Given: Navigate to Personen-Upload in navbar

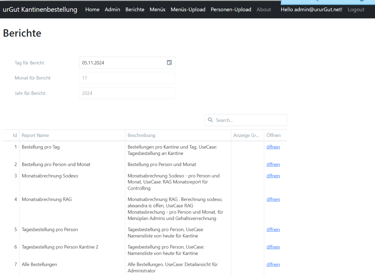Looking at the screenshot, I should pos(231,10).
